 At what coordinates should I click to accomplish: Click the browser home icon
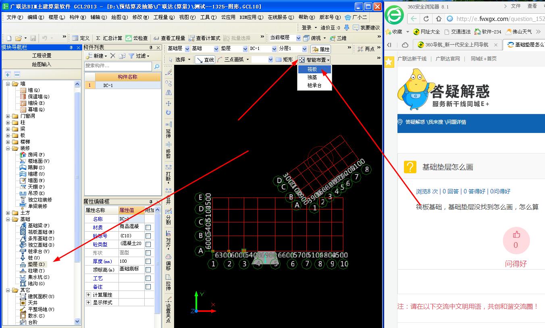pyautogui.click(x=439, y=19)
